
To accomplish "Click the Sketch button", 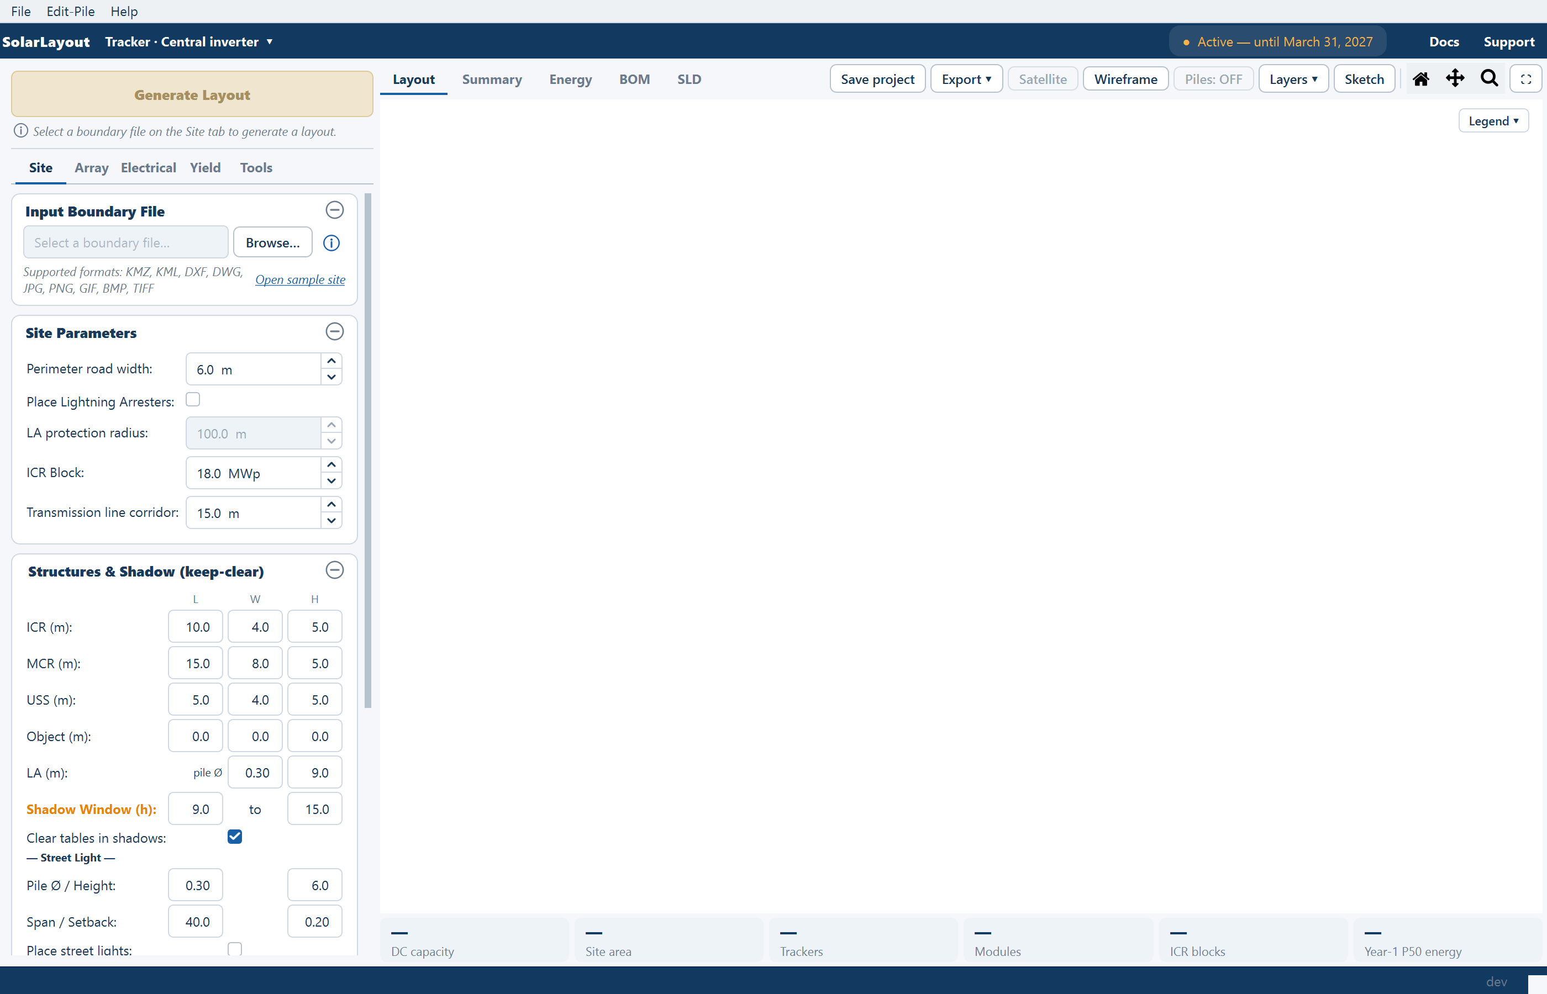I will click(1364, 79).
